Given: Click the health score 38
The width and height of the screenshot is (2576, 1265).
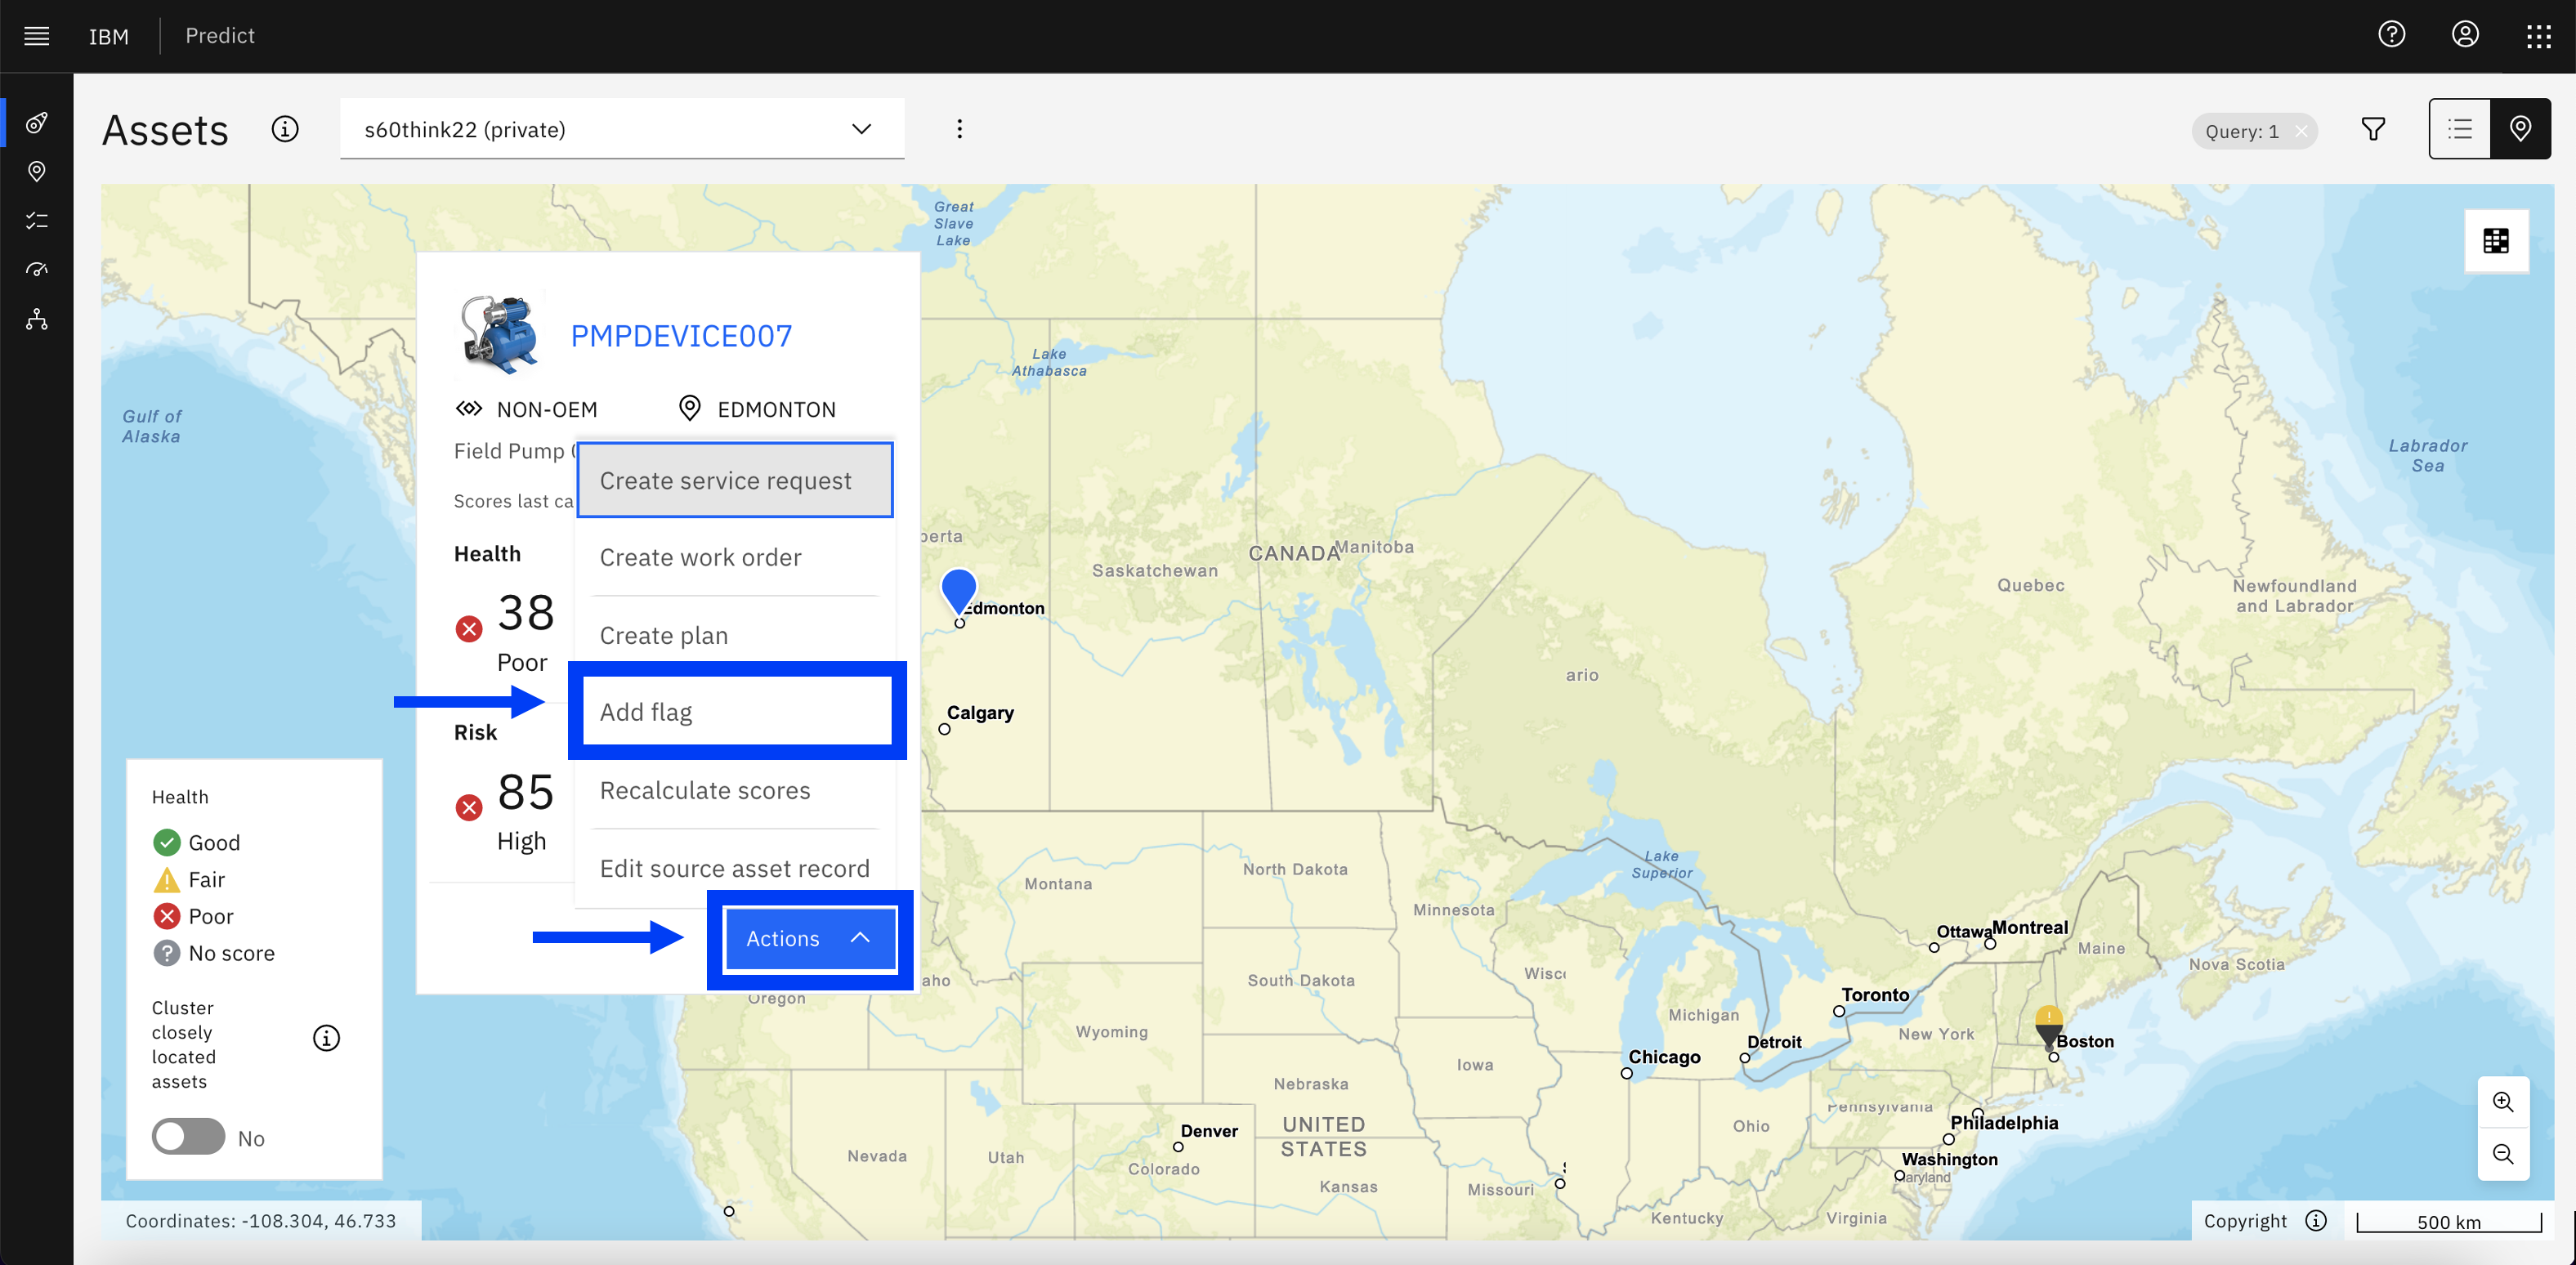Looking at the screenshot, I should 526,612.
